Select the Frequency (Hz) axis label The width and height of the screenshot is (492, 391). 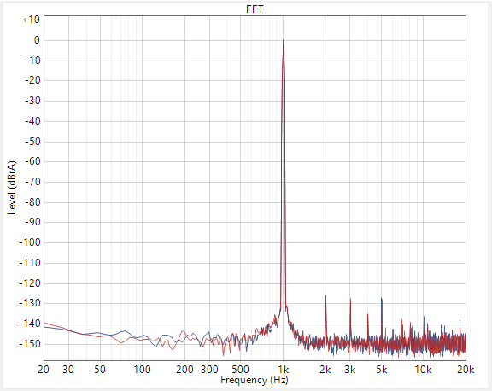[x=255, y=380]
